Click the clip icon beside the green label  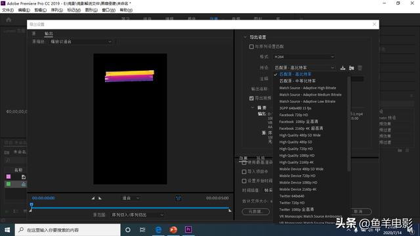click(24, 184)
